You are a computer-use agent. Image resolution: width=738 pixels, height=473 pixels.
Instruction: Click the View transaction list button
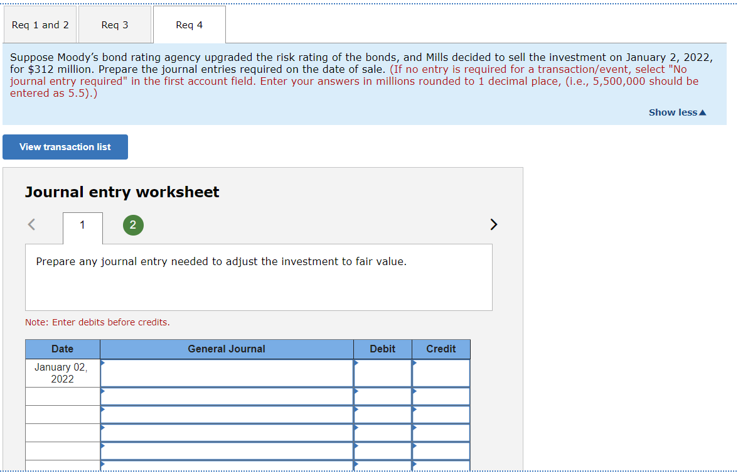click(65, 147)
